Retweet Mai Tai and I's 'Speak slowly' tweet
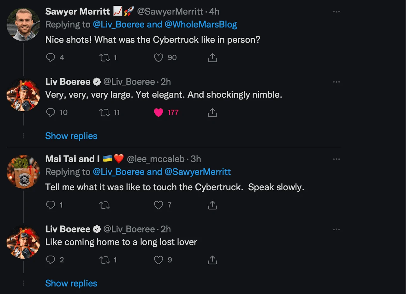The height and width of the screenshot is (294, 406). (x=104, y=205)
